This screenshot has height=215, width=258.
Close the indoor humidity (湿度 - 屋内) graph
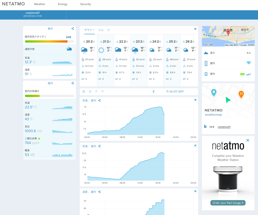[195, 191]
